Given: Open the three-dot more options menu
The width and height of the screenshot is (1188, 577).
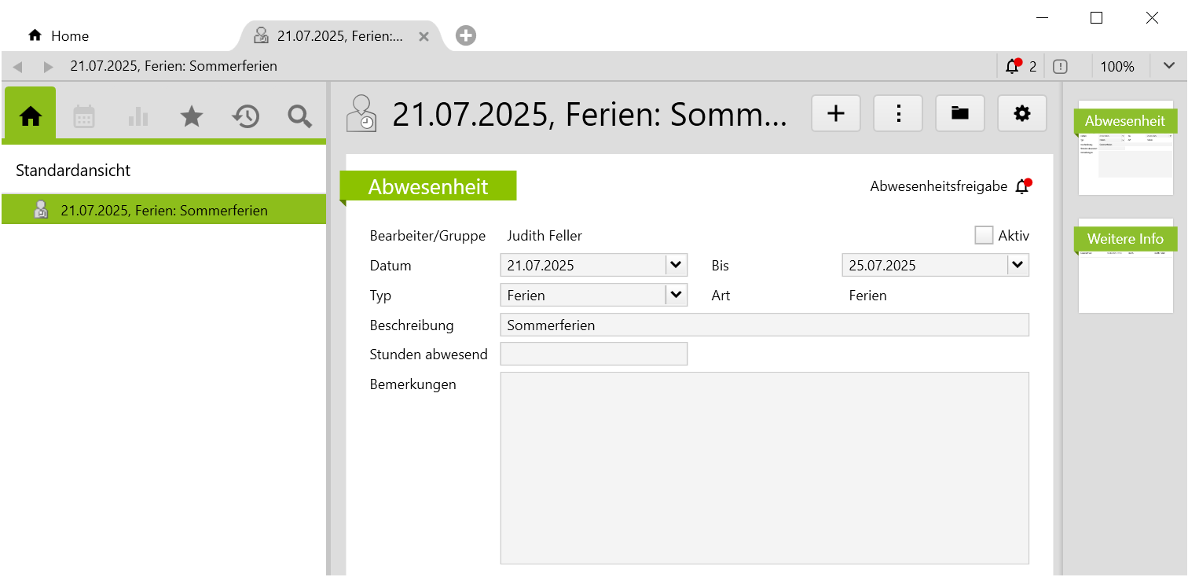Looking at the screenshot, I should (x=898, y=114).
